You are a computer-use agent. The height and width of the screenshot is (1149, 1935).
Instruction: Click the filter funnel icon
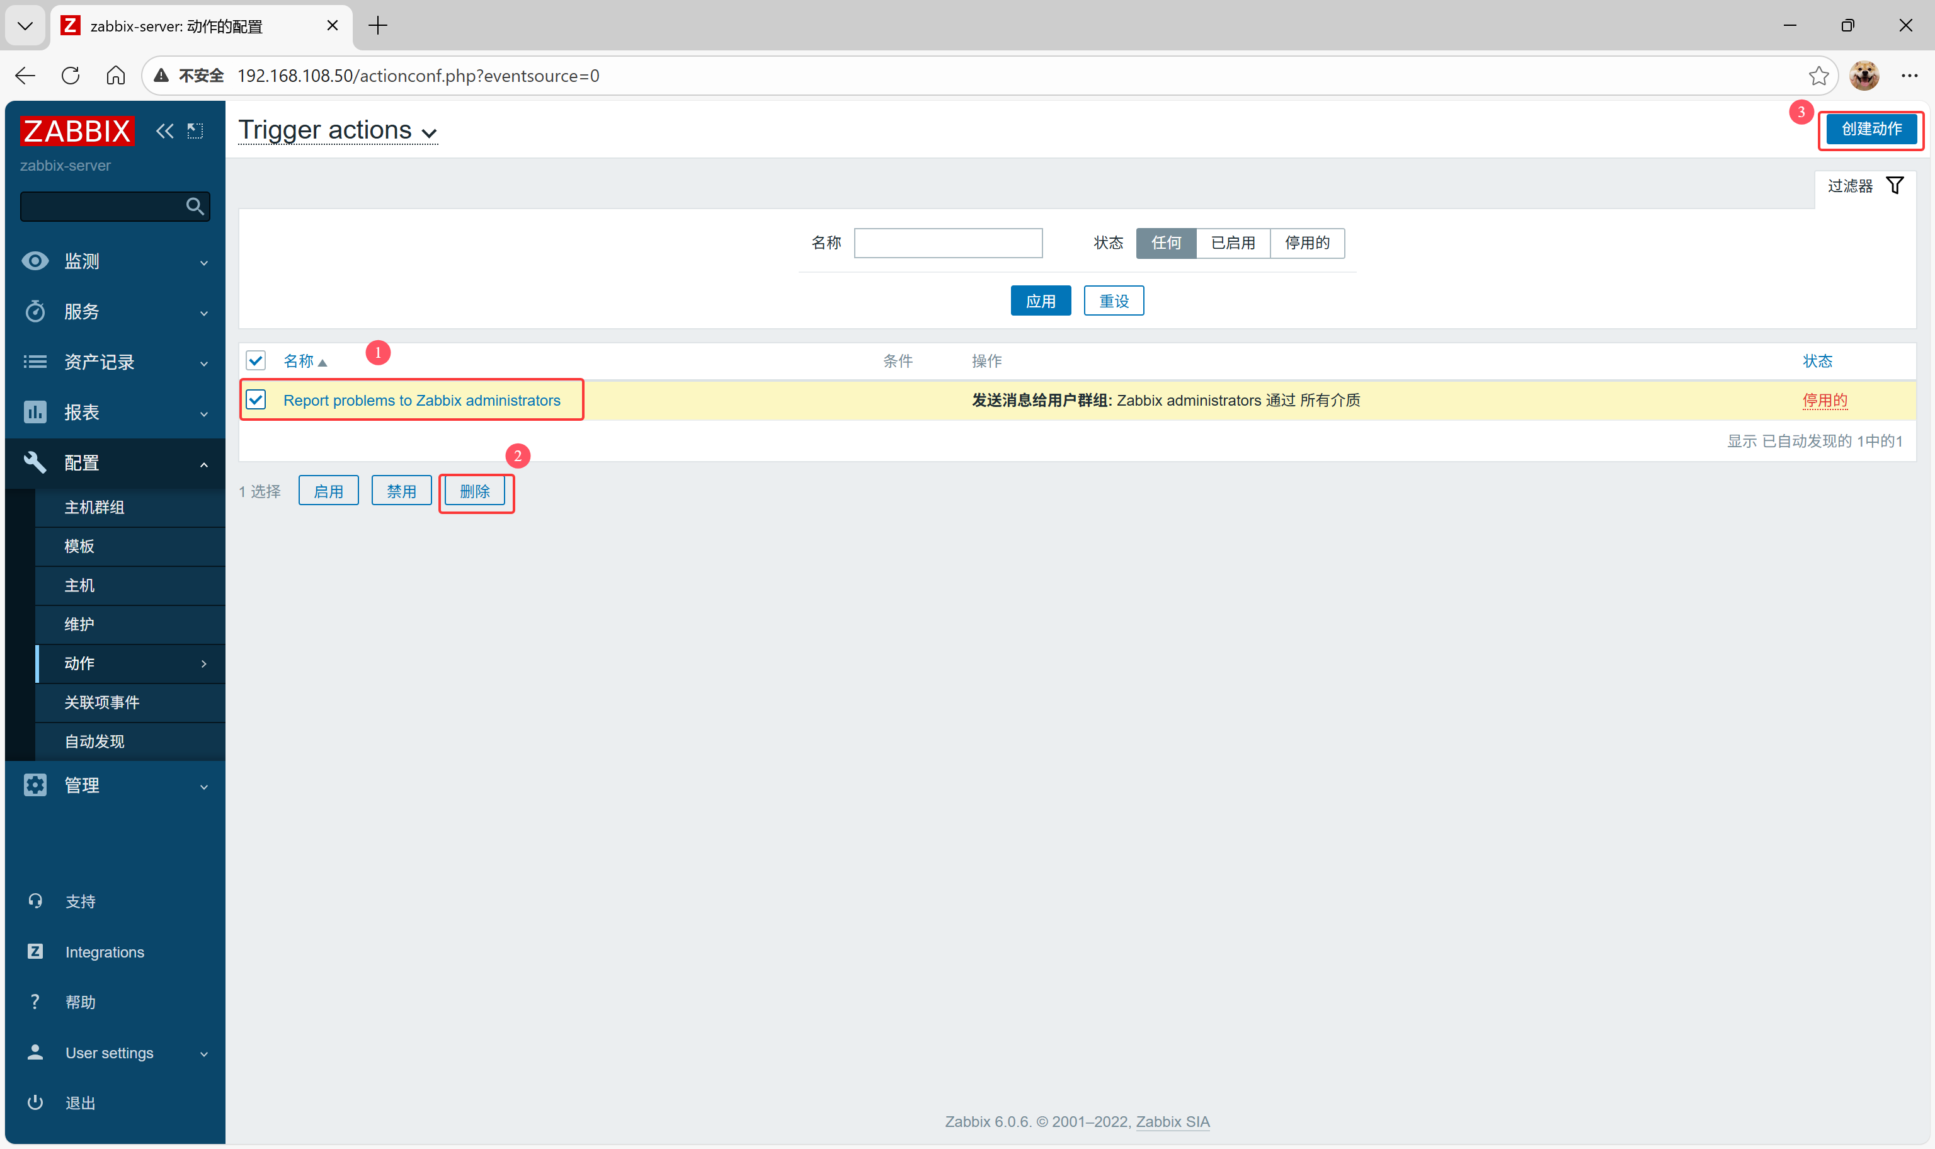pyautogui.click(x=1894, y=186)
